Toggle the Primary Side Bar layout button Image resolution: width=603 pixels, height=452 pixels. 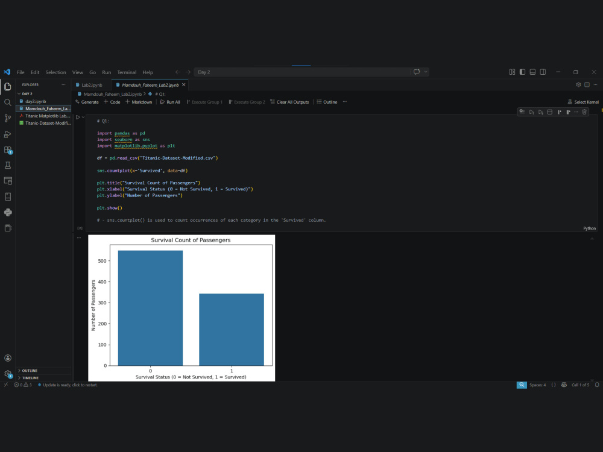(x=522, y=72)
